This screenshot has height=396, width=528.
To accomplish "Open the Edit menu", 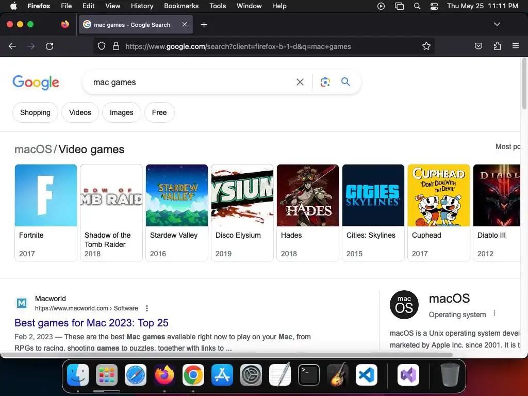I will point(88,6).
